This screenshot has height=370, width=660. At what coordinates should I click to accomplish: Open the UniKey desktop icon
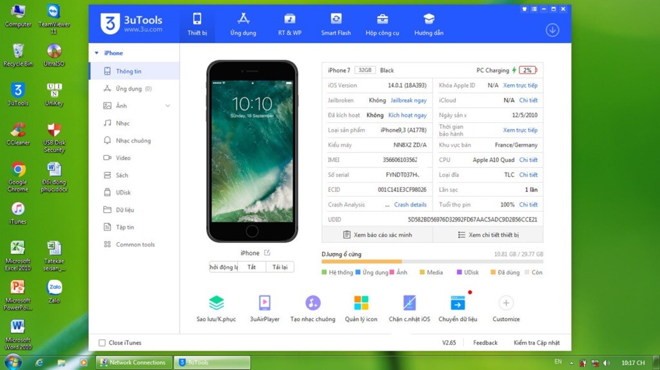click(54, 94)
